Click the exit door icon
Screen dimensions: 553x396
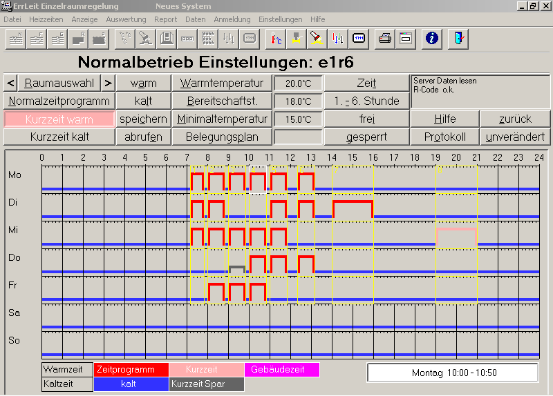click(x=458, y=38)
